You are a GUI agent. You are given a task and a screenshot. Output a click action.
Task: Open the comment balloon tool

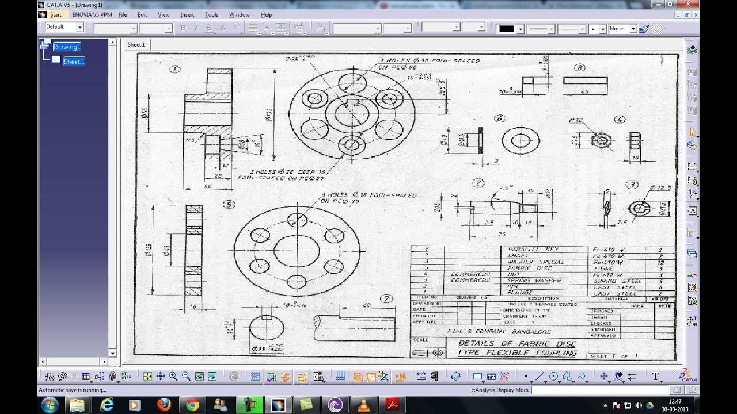click(63, 377)
